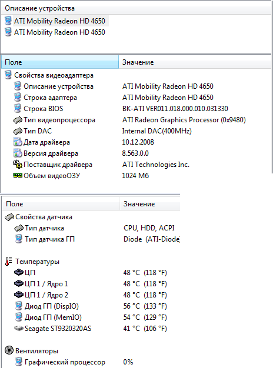Click the monitor icon beside Тип датчика ГП
The height and width of the screenshot is (368, 273).
tap(19, 239)
